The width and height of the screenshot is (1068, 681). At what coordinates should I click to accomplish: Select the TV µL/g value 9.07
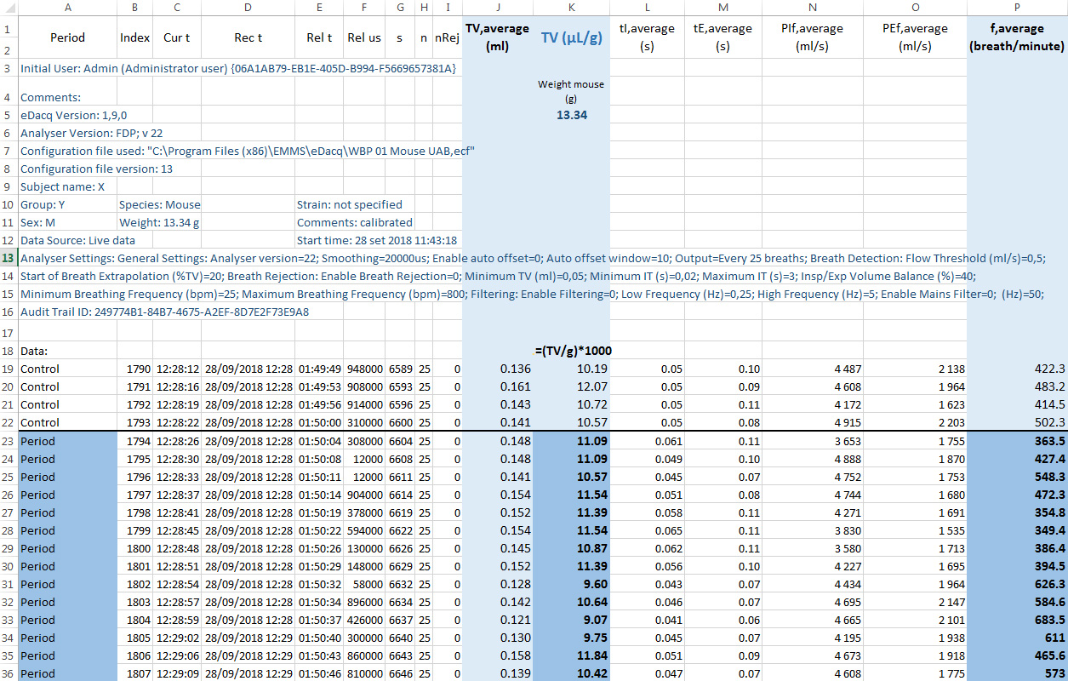(x=572, y=620)
